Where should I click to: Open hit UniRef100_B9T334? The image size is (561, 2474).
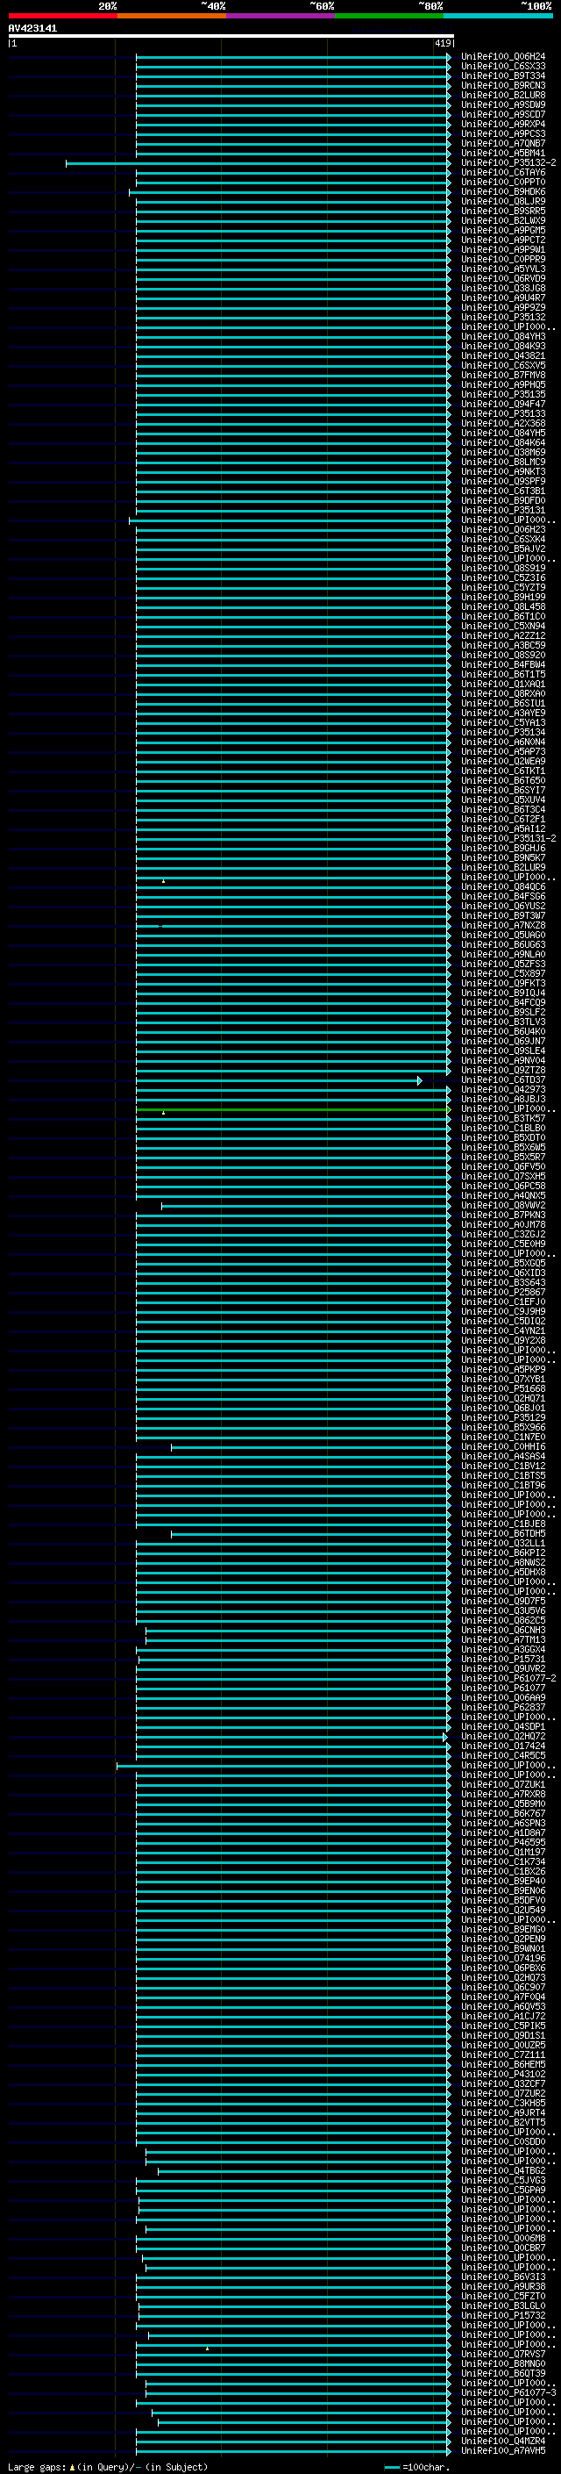[503, 75]
